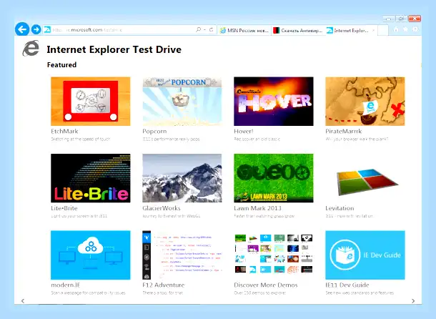436x319 pixels.
Task: Click "There's a tool for that" text
Action: [x=163, y=293]
